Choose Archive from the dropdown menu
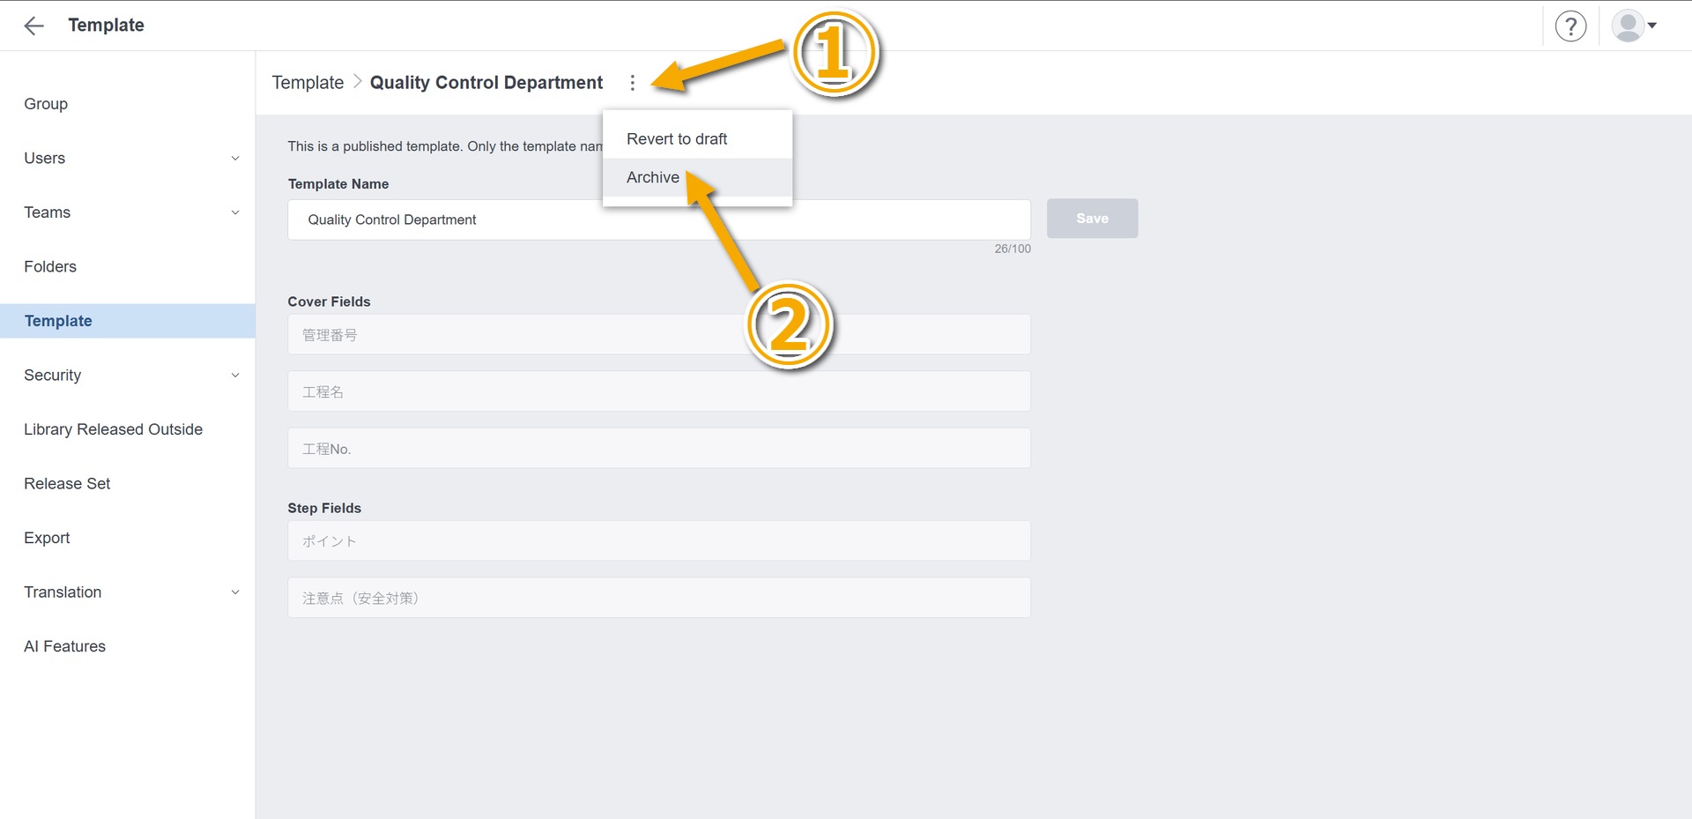 pos(653,177)
